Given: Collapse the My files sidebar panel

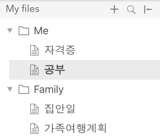Looking at the screenshot, I should tap(148, 9).
